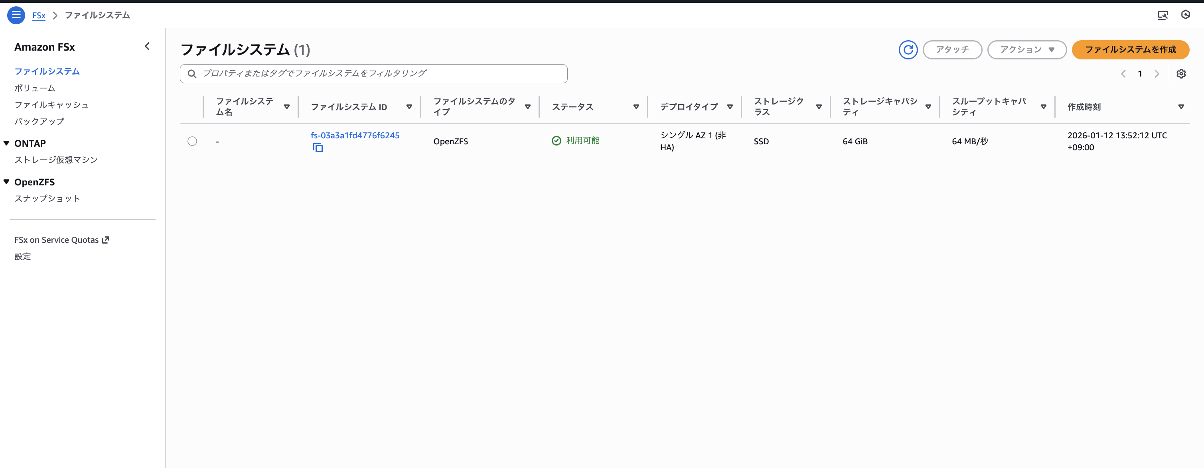Open バックアップ from the sidebar menu
This screenshot has height=468, width=1204.
(x=39, y=122)
